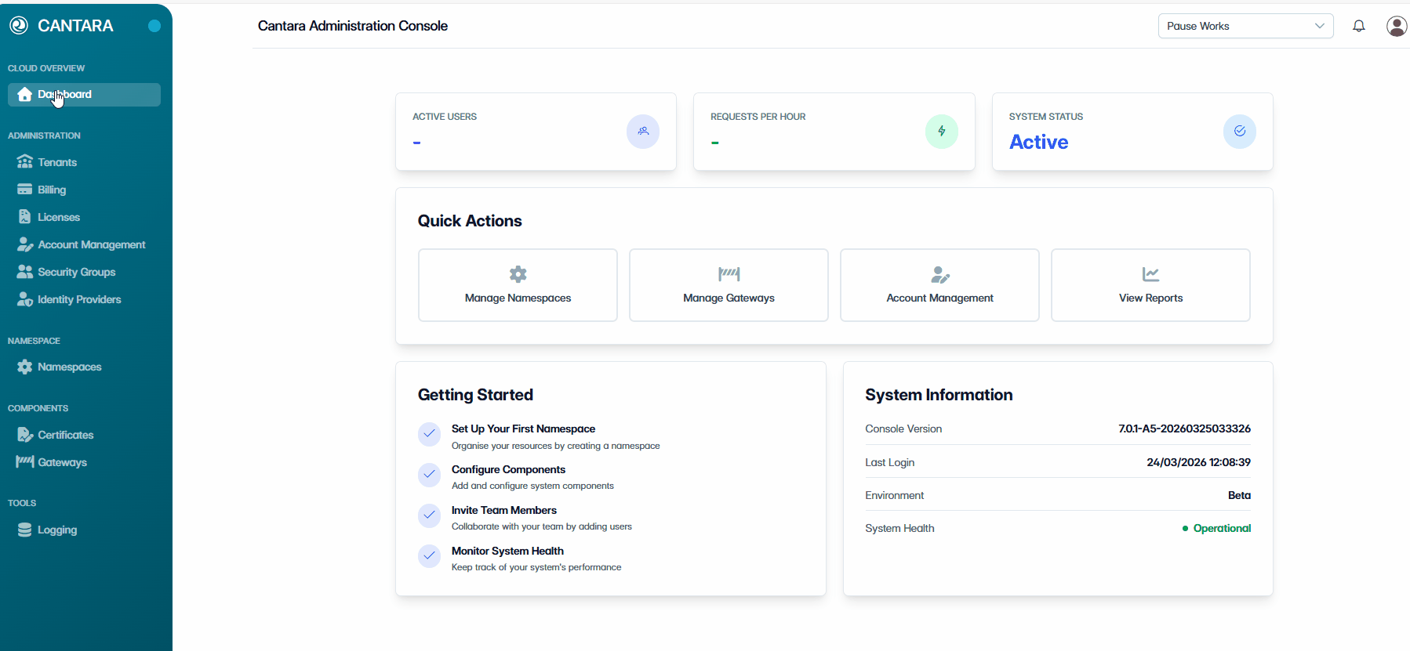Screen dimensions: 1410x651
Task: Expand the tenant selector chevron arrow
Action: click(1320, 26)
